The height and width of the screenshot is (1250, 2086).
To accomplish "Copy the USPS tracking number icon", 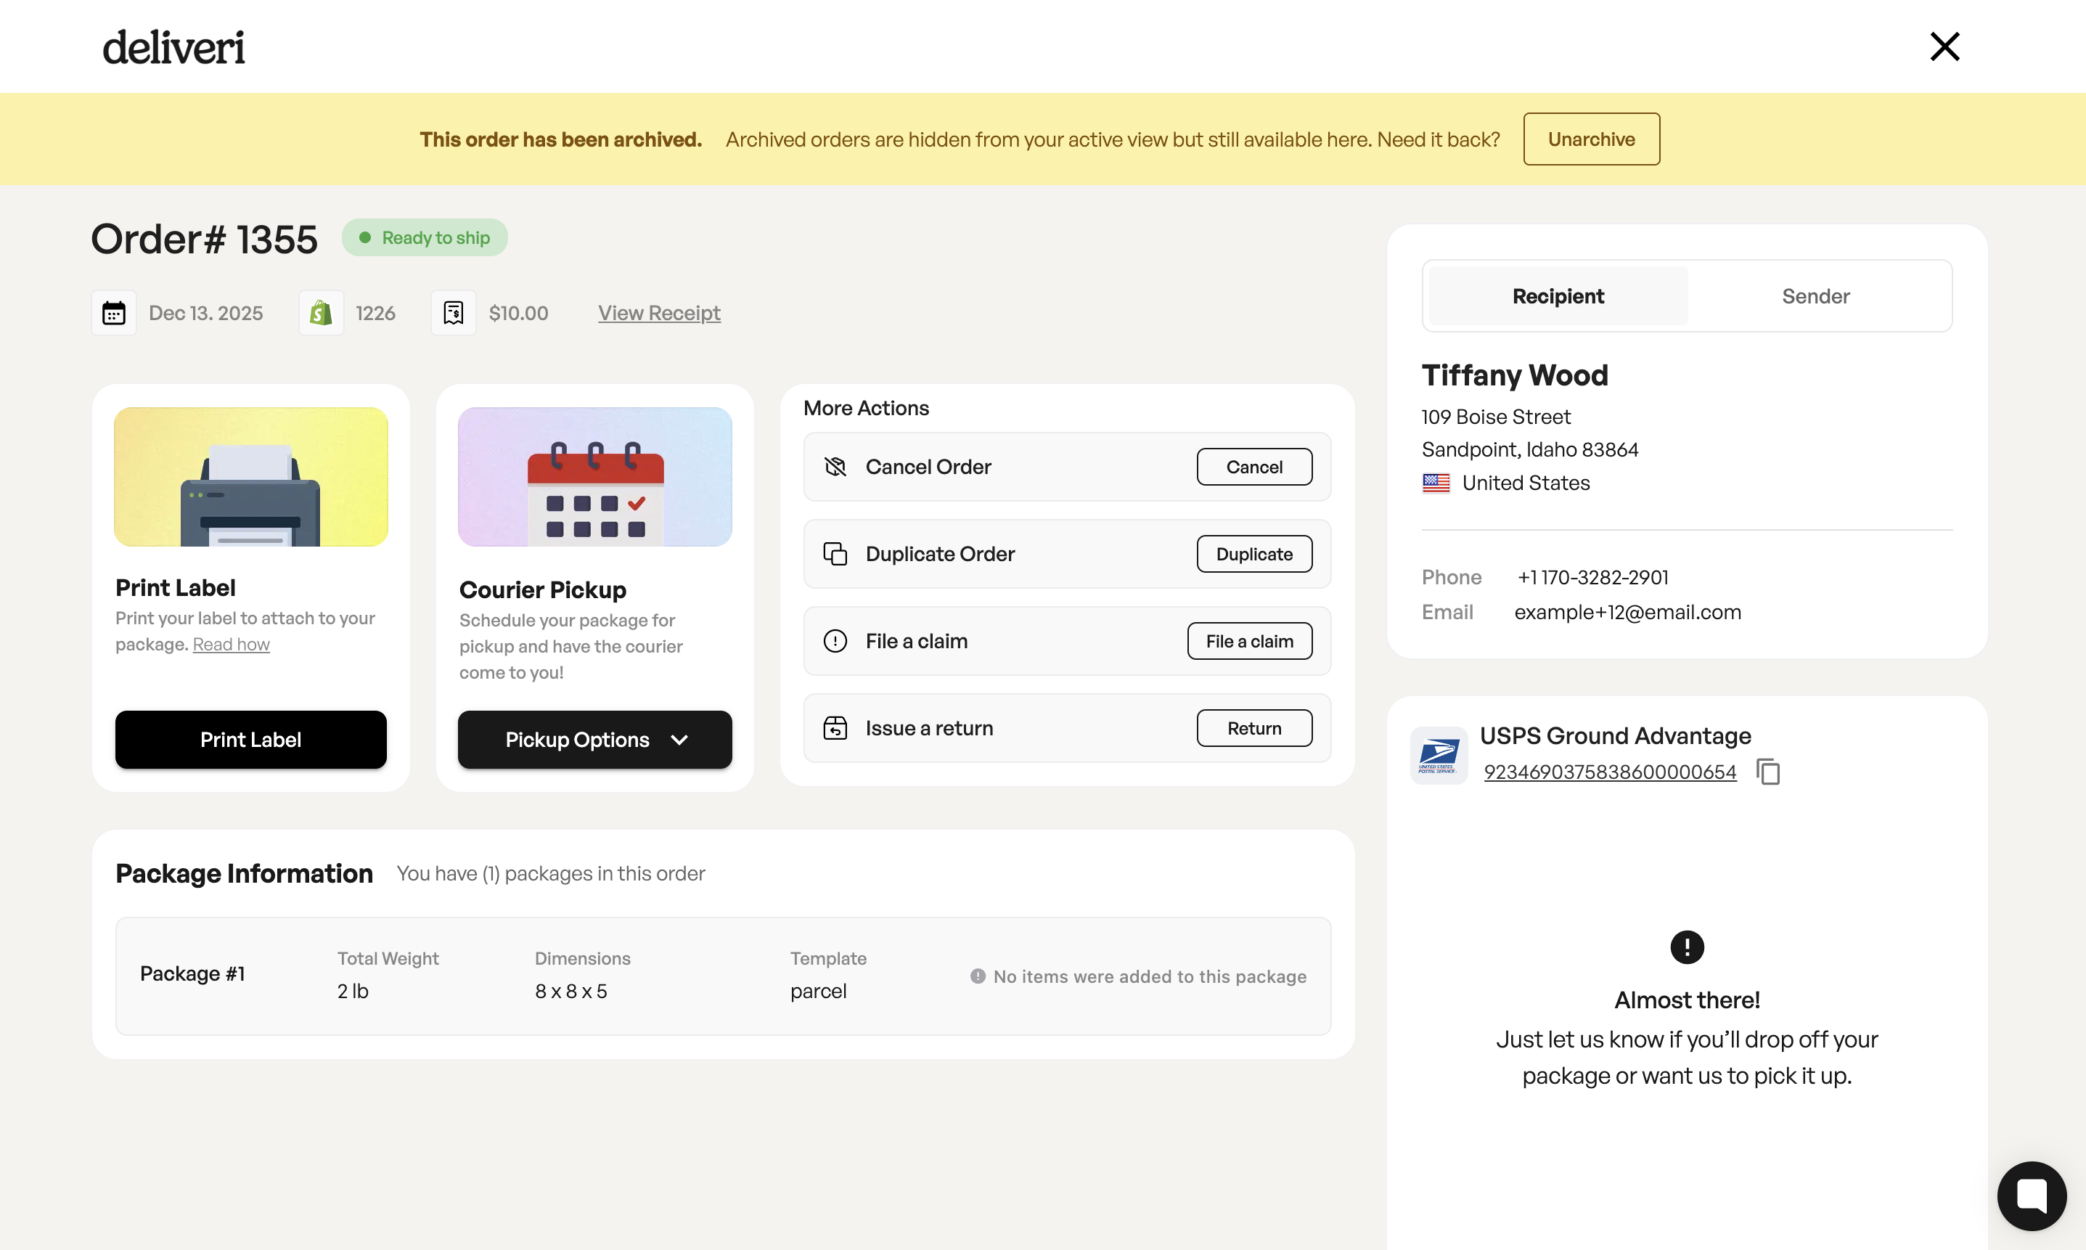I will tap(1769, 772).
